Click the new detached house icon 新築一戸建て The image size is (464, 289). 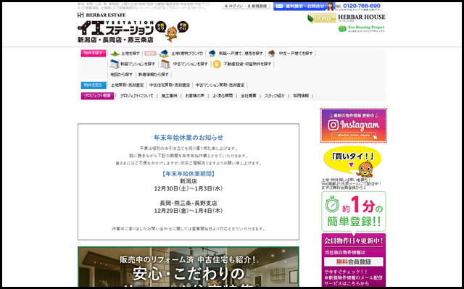(212, 54)
